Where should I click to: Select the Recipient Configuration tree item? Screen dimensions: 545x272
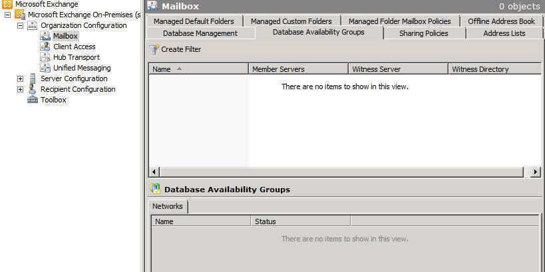click(78, 89)
